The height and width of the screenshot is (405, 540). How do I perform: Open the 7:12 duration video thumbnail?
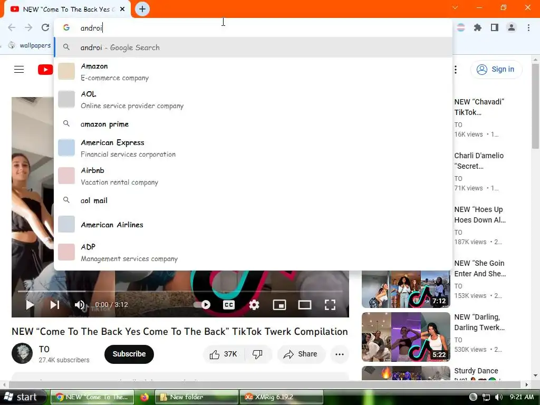(406, 290)
